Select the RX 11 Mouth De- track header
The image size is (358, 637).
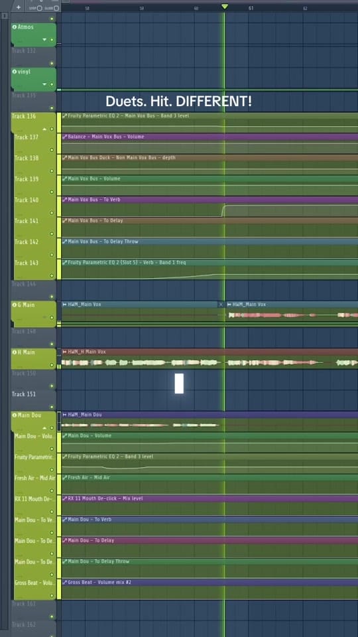[x=34, y=505]
